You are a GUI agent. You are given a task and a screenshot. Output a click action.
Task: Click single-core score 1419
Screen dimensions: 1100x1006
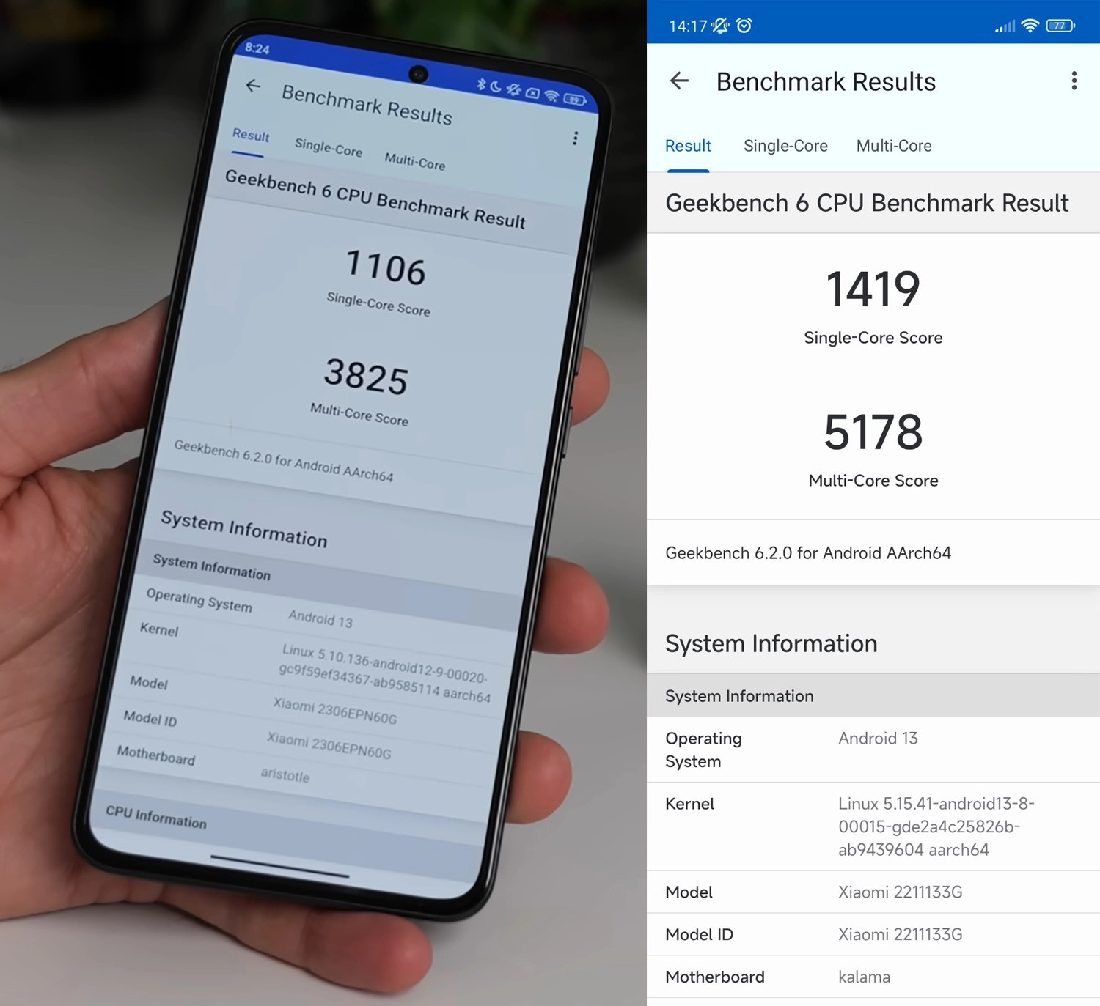873,289
